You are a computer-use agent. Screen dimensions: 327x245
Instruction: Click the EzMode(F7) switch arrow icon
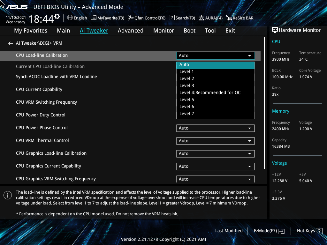click(x=282, y=231)
